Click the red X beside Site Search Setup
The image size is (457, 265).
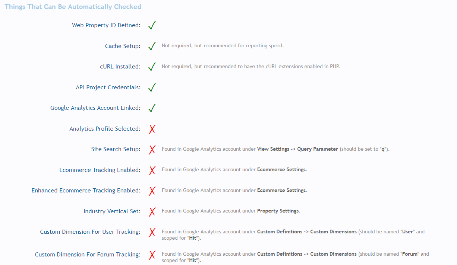click(152, 150)
